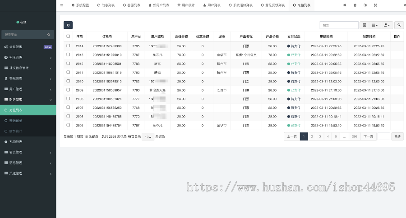Go to last page 286
The height and width of the screenshot is (218, 406).
(355, 136)
